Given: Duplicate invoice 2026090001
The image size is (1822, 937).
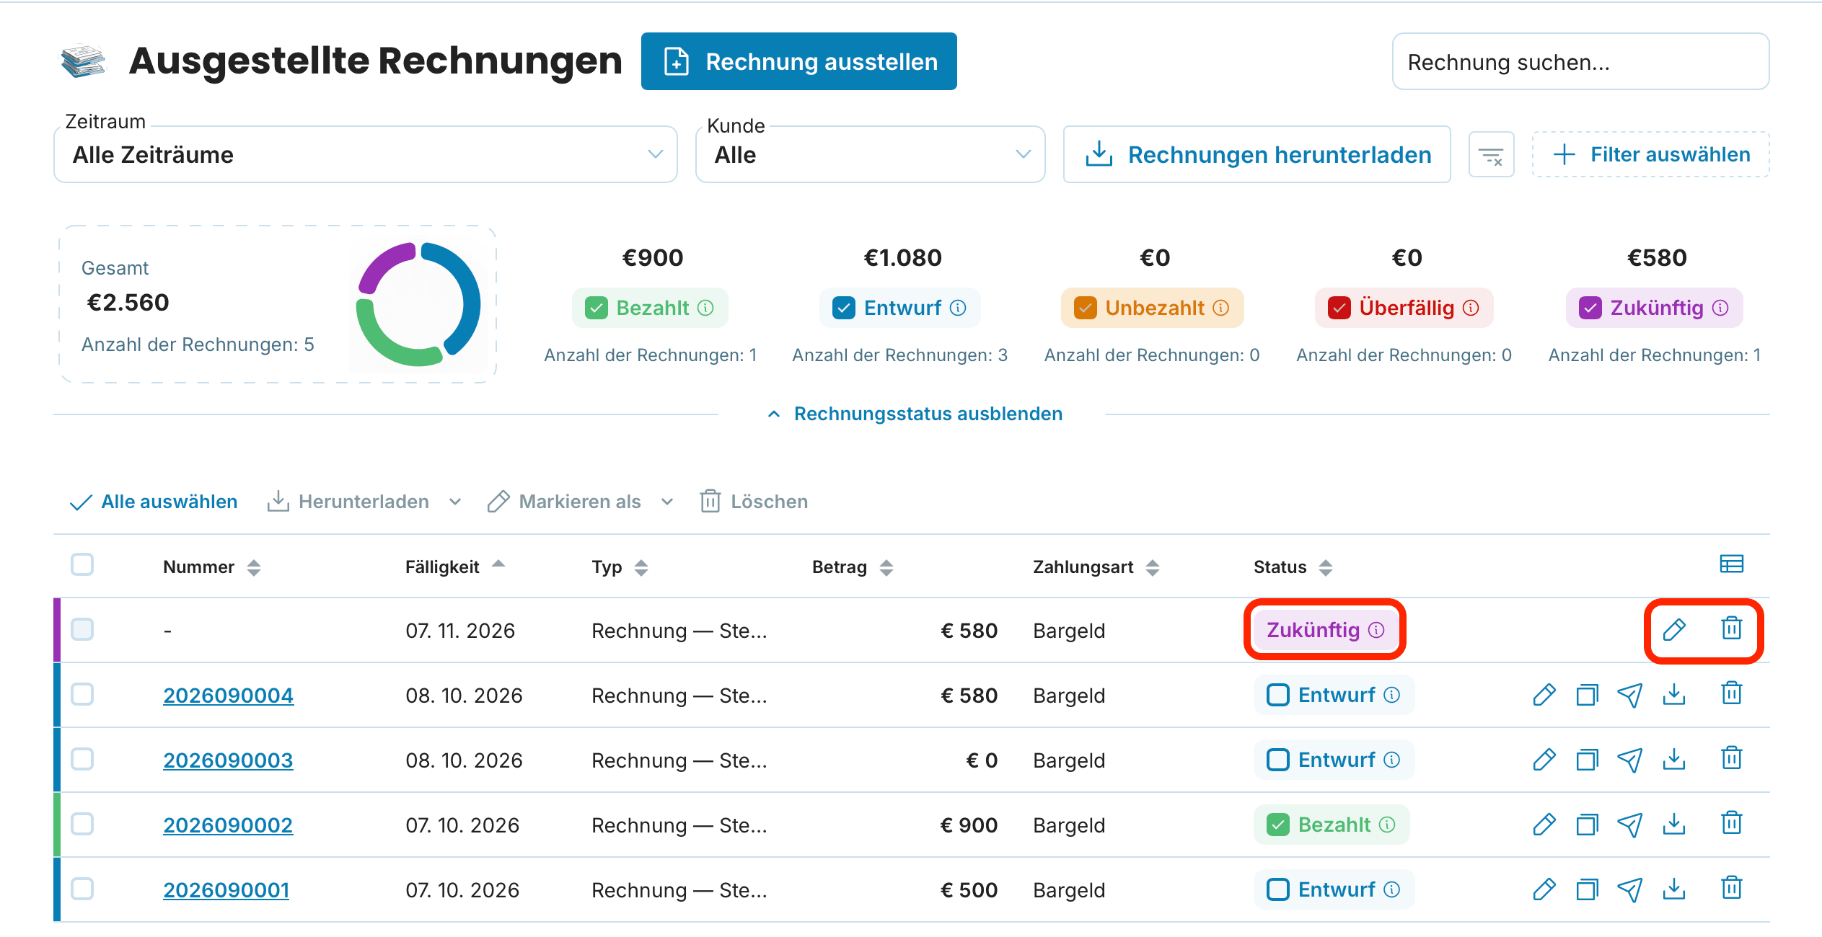Looking at the screenshot, I should coord(1587,889).
